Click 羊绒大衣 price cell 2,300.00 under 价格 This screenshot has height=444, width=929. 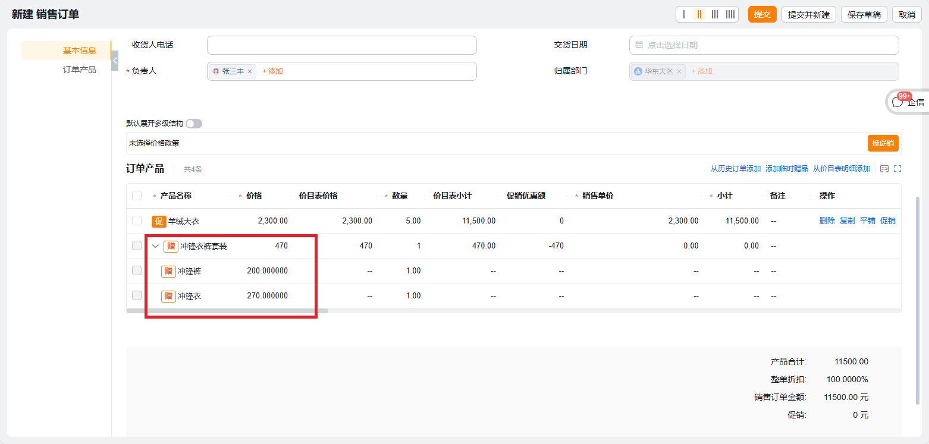(x=273, y=221)
